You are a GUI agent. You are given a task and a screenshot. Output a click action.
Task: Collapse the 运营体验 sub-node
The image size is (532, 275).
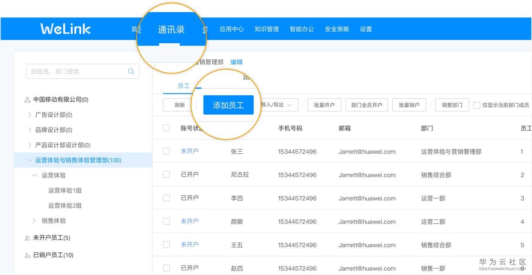point(34,175)
